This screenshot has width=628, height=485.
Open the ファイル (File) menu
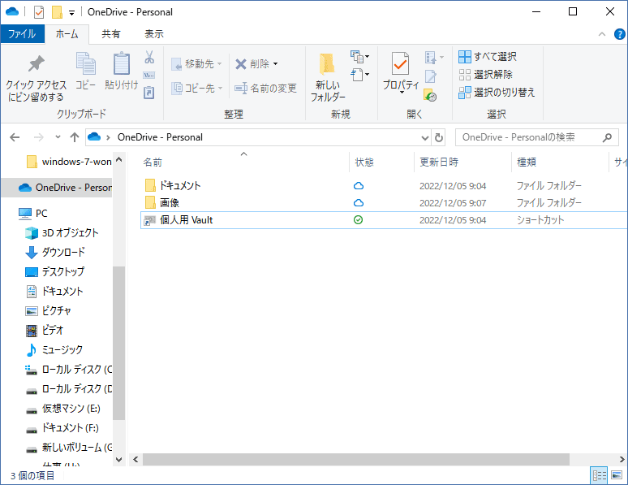click(x=22, y=34)
